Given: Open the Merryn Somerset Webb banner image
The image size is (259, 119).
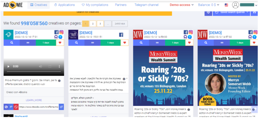Looking at the screenshot, I should [228, 76].
